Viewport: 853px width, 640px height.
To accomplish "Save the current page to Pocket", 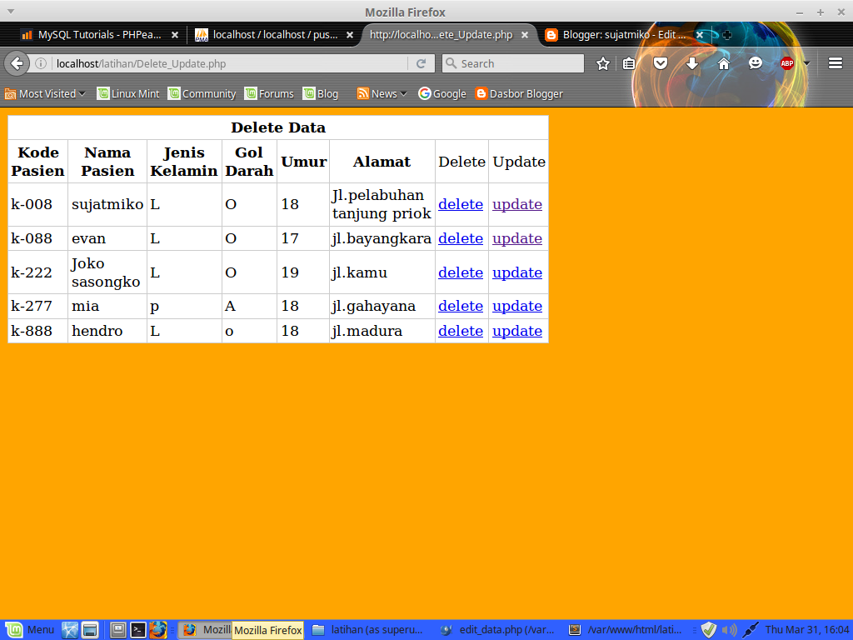I will 661,63.
